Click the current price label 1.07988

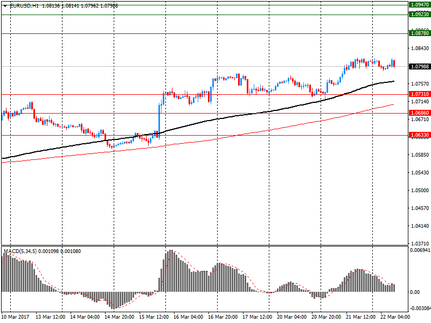point(420,66)
